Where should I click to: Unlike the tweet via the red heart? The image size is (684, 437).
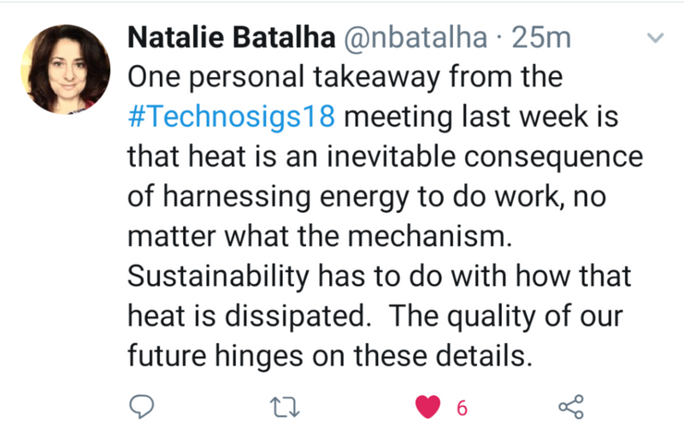[x=427, y=408]
